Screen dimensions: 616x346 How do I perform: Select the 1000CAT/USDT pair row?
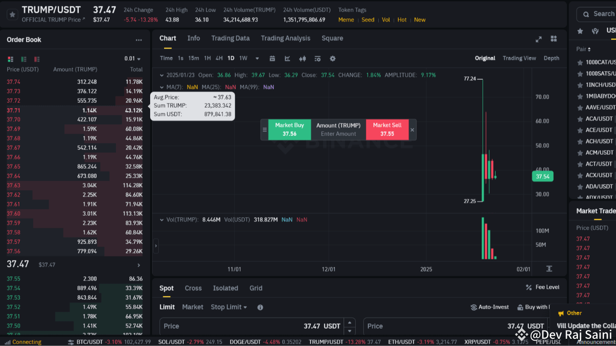coord(596,62)
